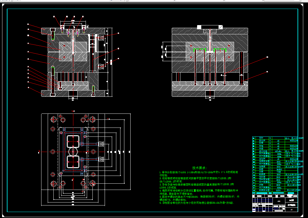Click the 顶针板 cell in parts table
Image resolution: width=308 pixels, height=218 pixels.
pos(262,177)
